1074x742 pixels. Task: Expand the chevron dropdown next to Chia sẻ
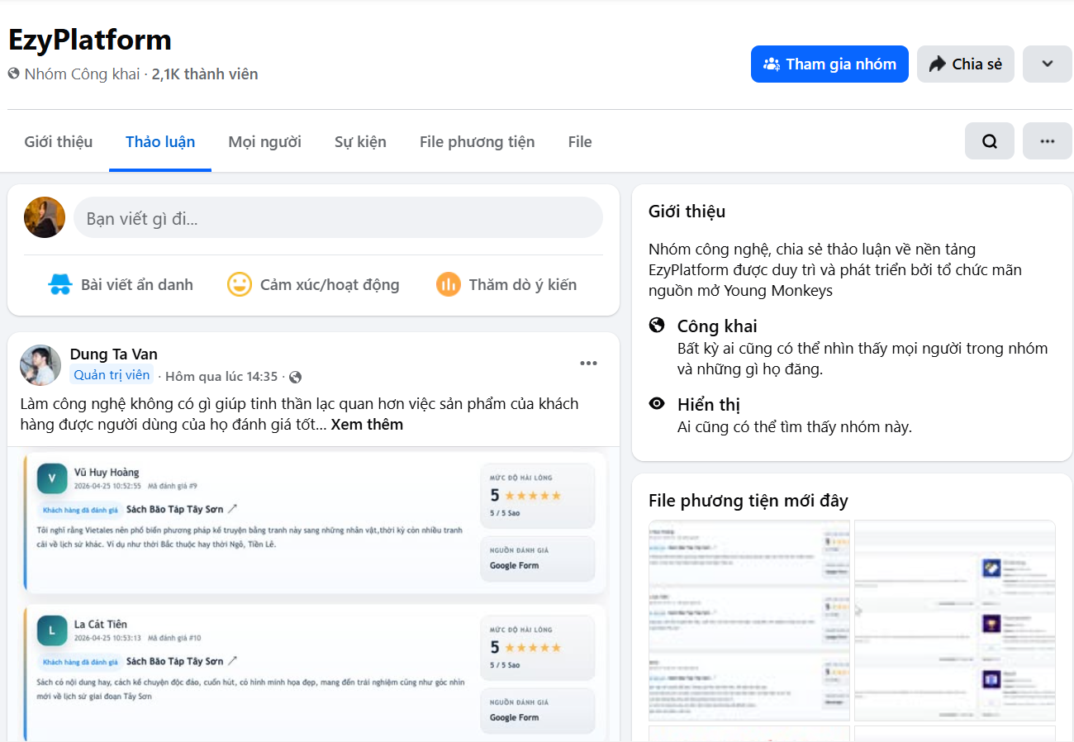1047,64
